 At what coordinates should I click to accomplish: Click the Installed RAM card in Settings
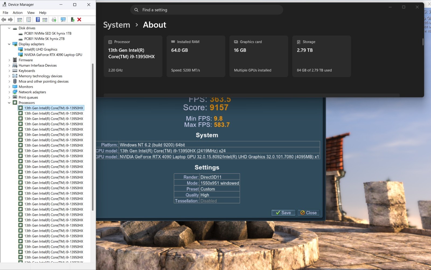[x=196, y=56]
